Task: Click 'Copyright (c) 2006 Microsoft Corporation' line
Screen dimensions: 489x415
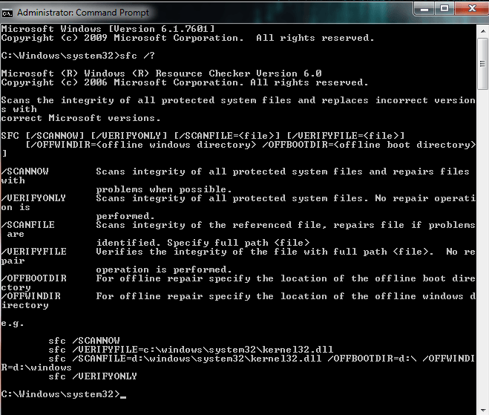Action: pos(185,82)
